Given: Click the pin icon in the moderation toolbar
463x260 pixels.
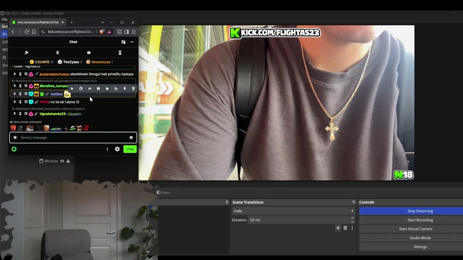Looking at the screenshot, I should pyautogui.click(x=26, y=53).
